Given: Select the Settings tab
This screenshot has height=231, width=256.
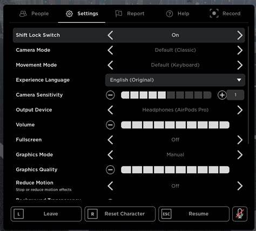Looking at the screenshot, I should [82, 13].
